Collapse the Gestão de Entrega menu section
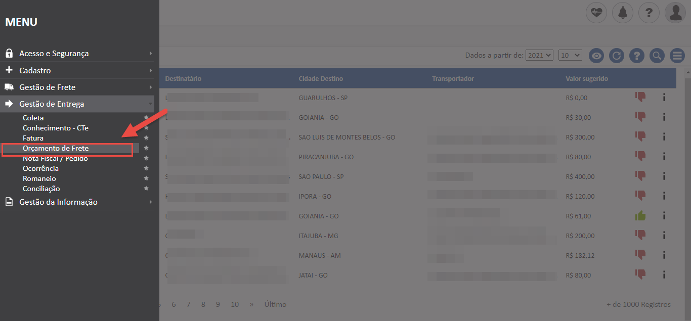The image size is (691, 321). (x=77, y=104)
